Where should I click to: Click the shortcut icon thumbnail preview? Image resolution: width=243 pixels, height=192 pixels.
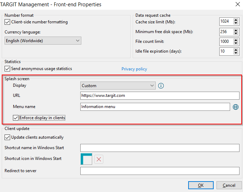coord(86,159)
